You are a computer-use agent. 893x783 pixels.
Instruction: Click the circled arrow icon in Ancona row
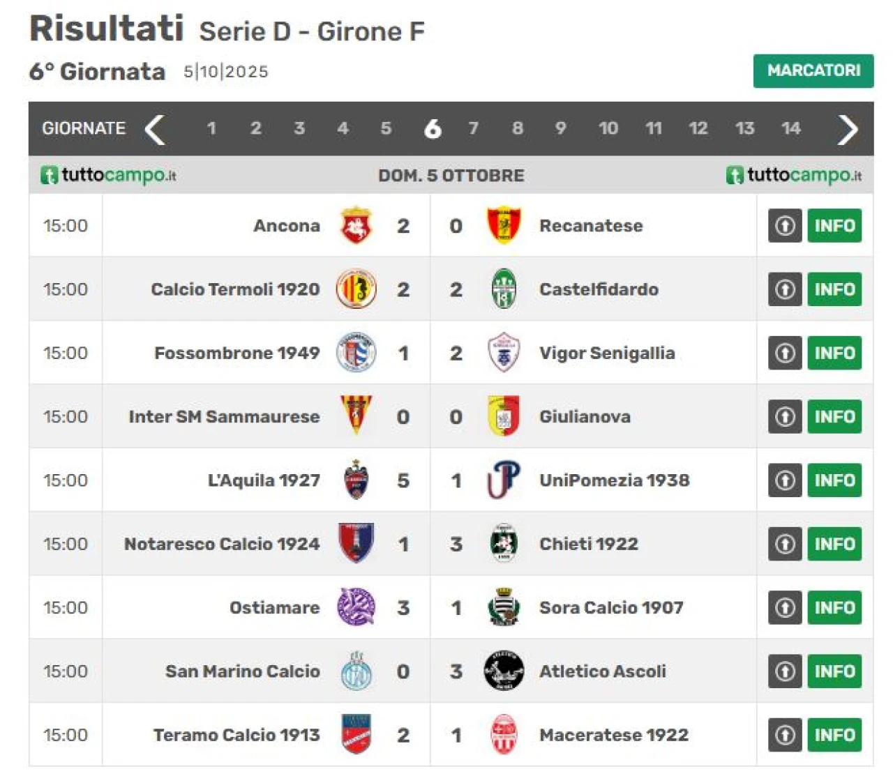click(x=785, y=225)
